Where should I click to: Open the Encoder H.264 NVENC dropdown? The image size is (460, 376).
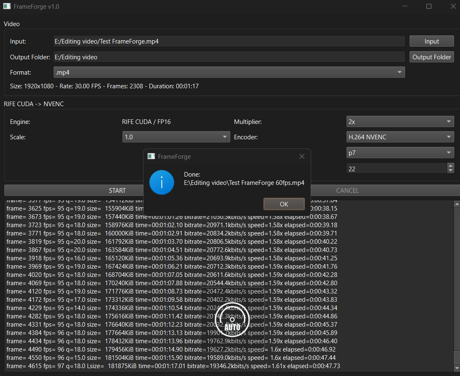[x=400, y=137]
